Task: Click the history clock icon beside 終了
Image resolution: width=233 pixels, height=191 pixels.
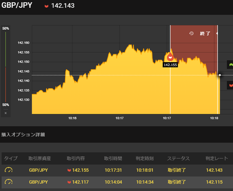Action: point(191,34)
